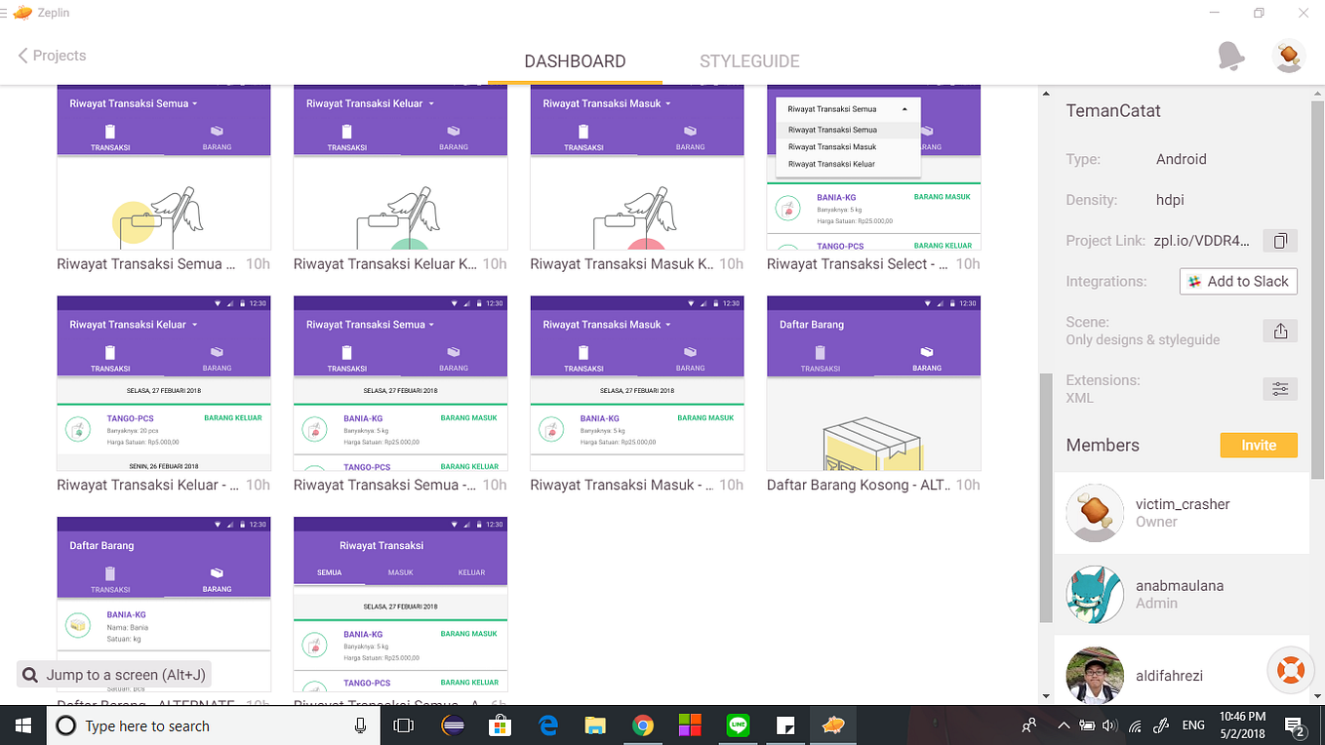The width and height of the screenshot is (1325, 745).
Task: Open the Daftar Barang Kosong screen thumbnail
Action: [x=873, y=410]
